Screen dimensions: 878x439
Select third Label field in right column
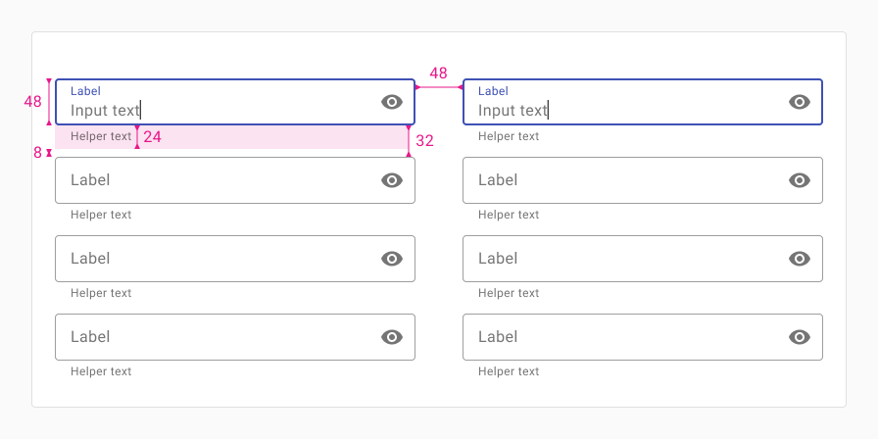click(x=643, y=259)
